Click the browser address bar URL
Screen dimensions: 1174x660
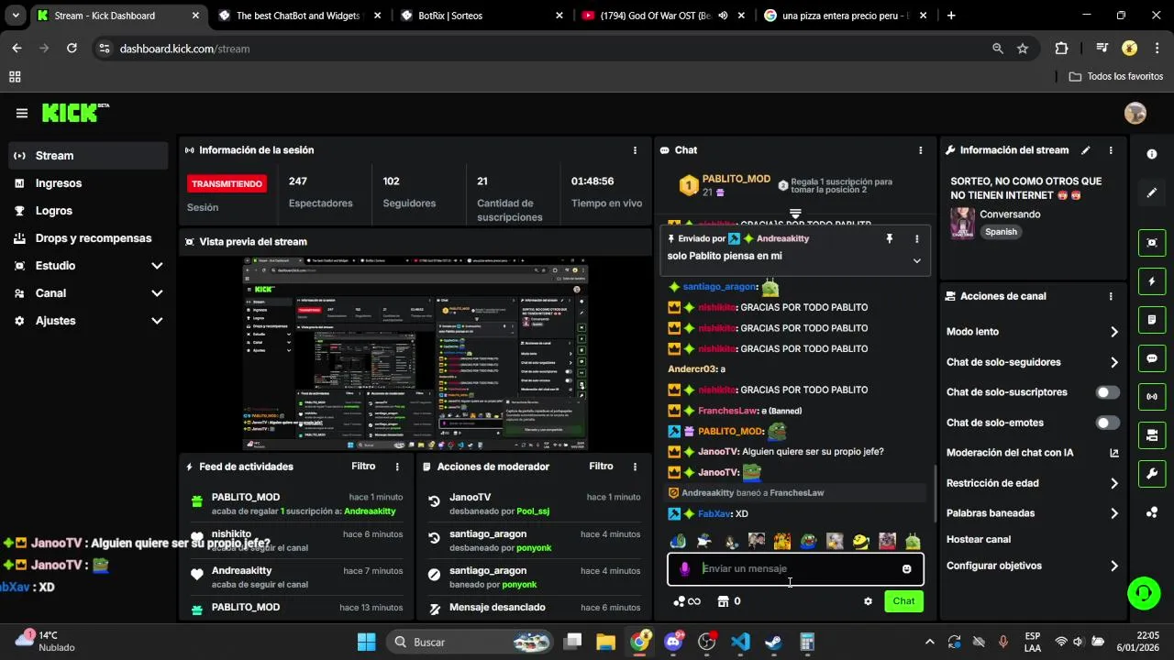click(184, 49)
